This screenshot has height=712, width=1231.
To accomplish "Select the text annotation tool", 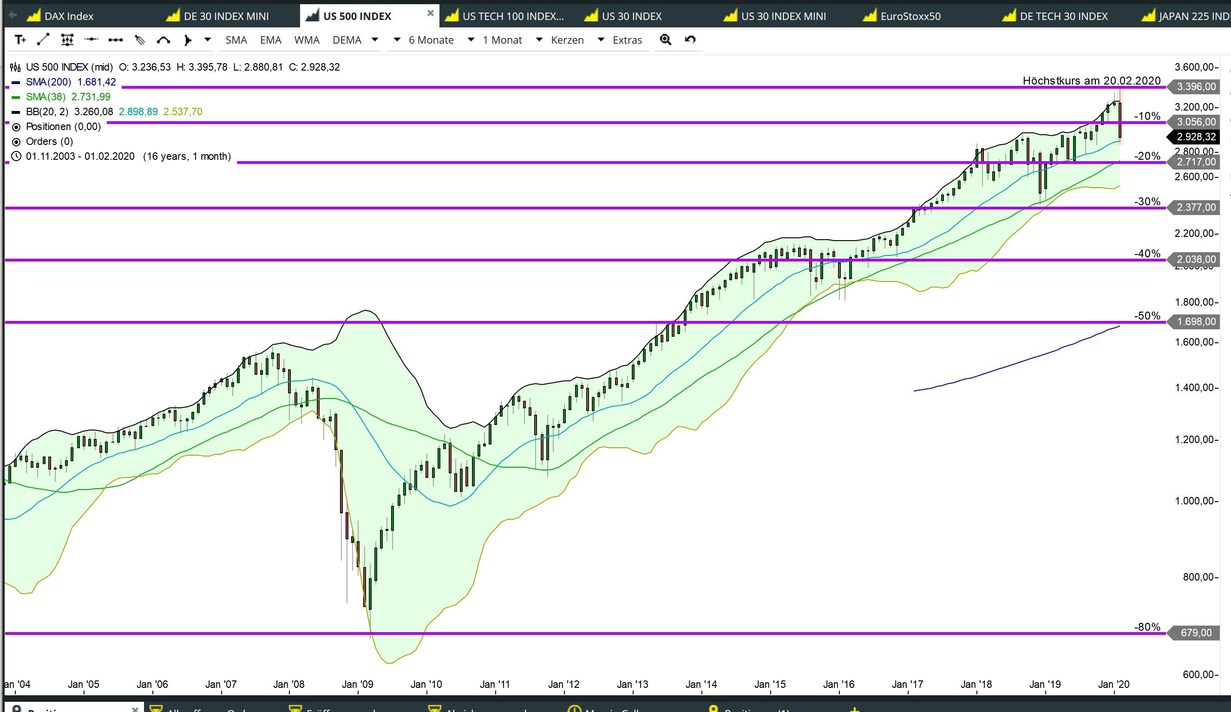I will 20,40.
